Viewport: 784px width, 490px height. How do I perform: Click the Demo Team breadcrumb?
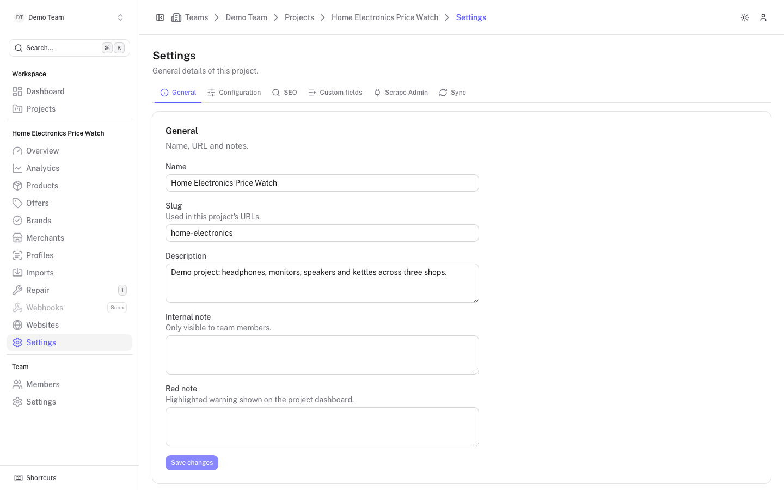coord(247,17)
